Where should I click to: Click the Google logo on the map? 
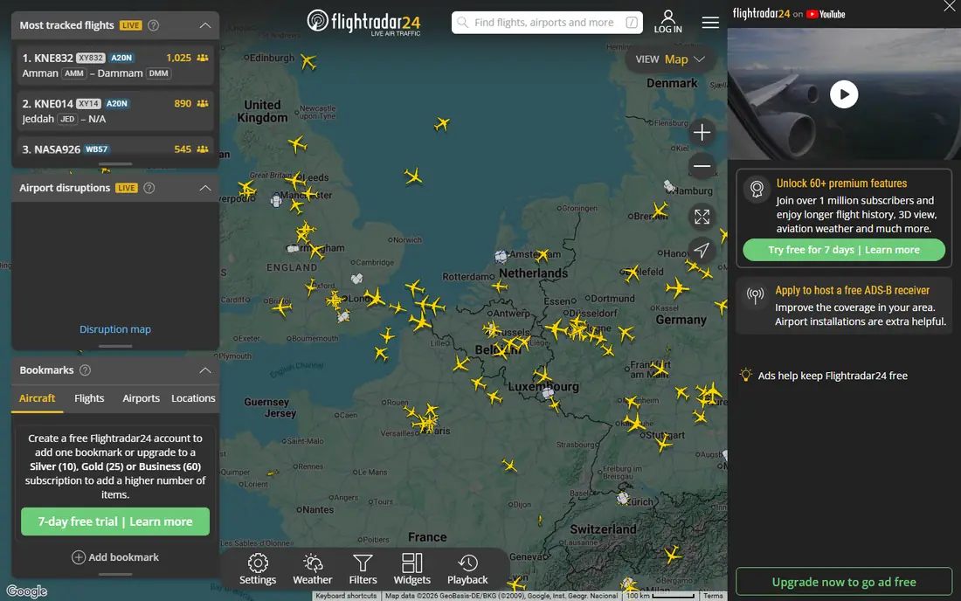pyautogui.click(x=27, y=591)
